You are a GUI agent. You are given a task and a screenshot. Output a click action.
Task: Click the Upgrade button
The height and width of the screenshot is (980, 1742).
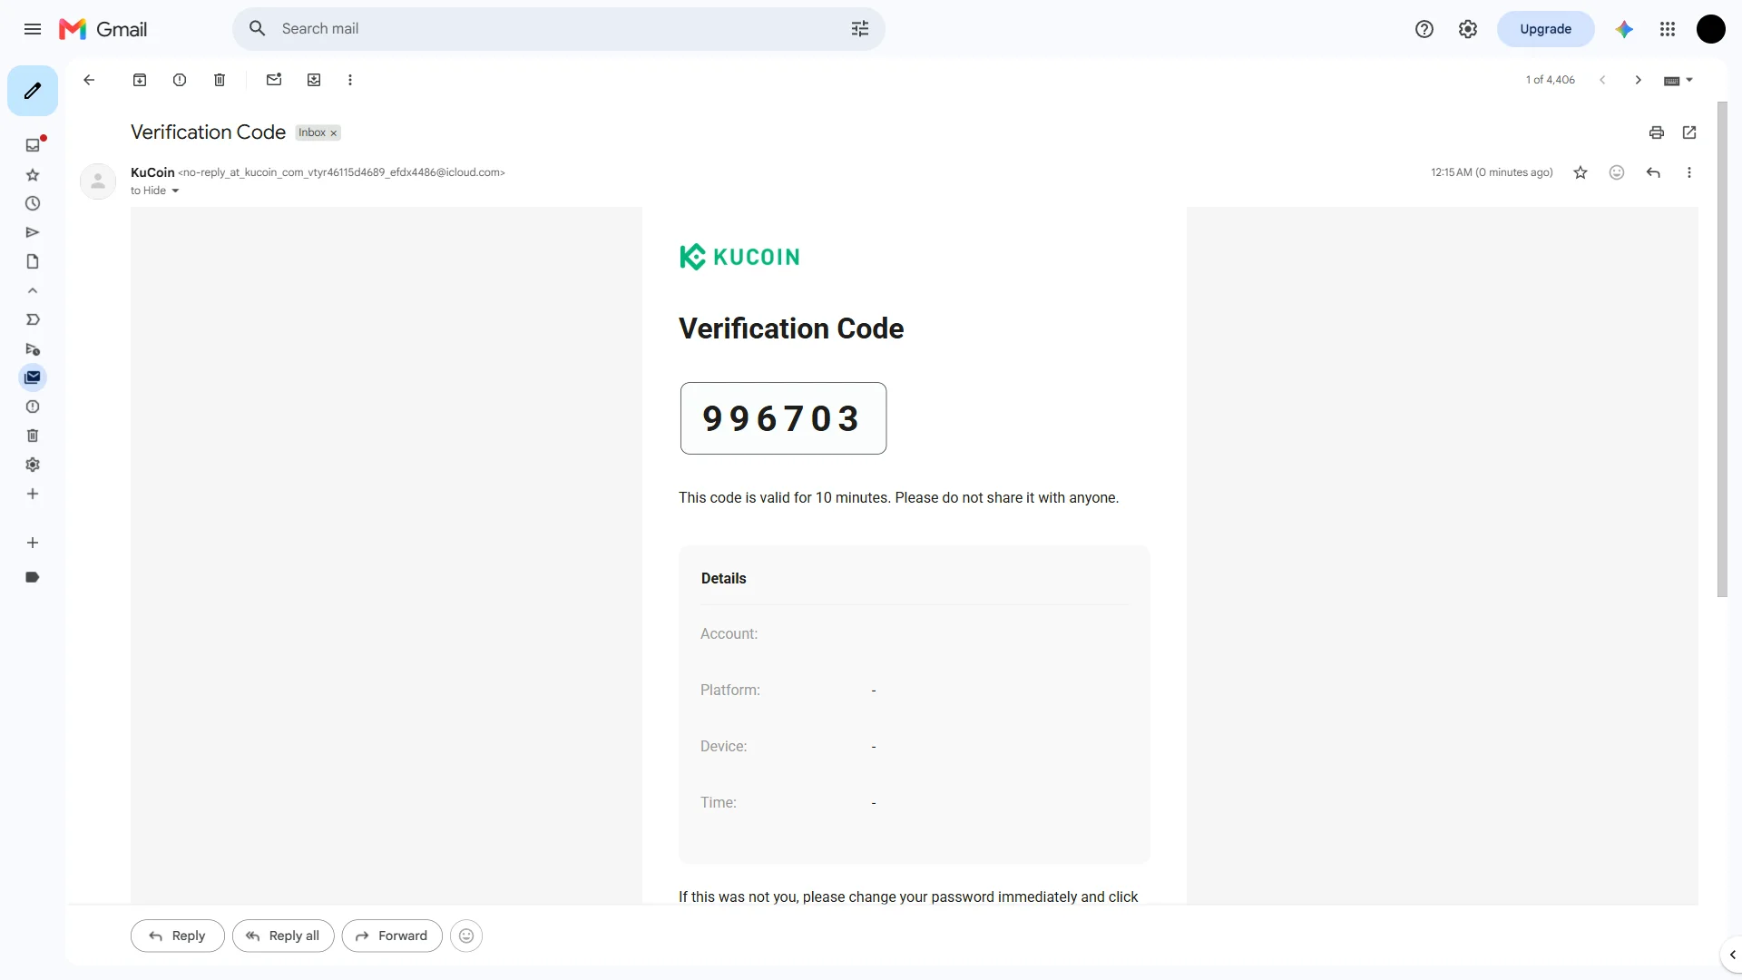tap(1545, 29)
